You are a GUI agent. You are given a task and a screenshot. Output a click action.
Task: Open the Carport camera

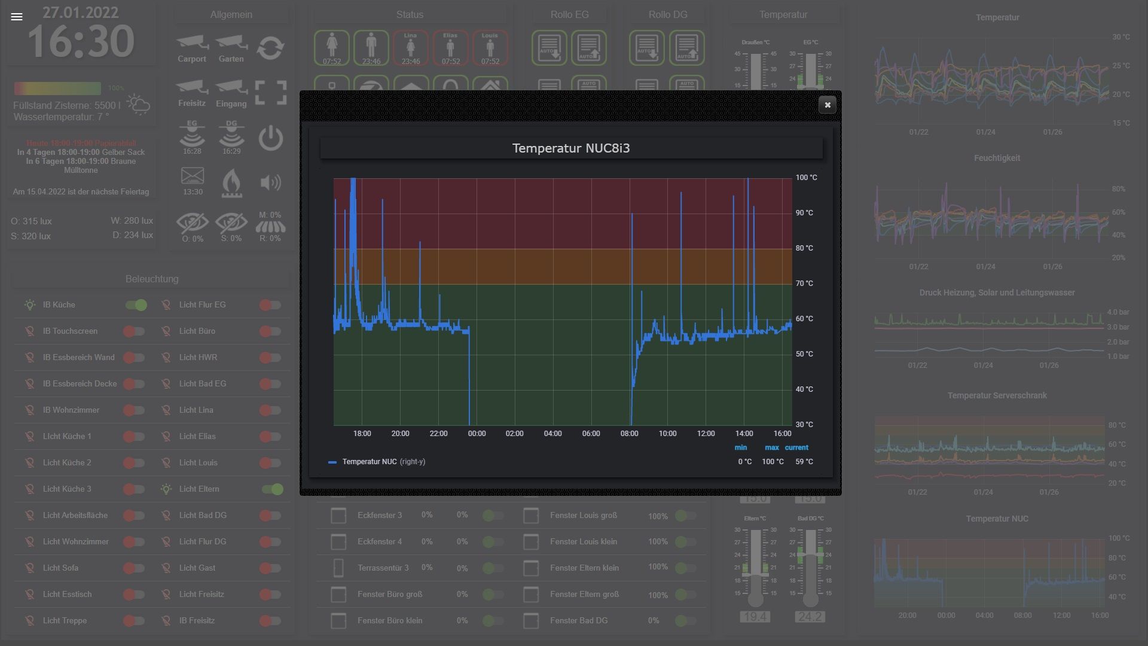[x=192, y=43]
